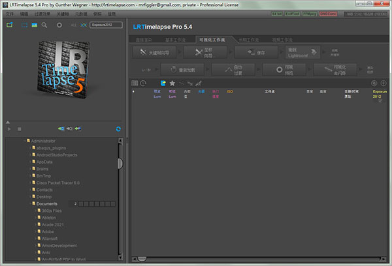Image resolution: width=392 pixels, height=266 pixels.
Task: Toggle the ALL selection option above preview
Action: [73, 25]
